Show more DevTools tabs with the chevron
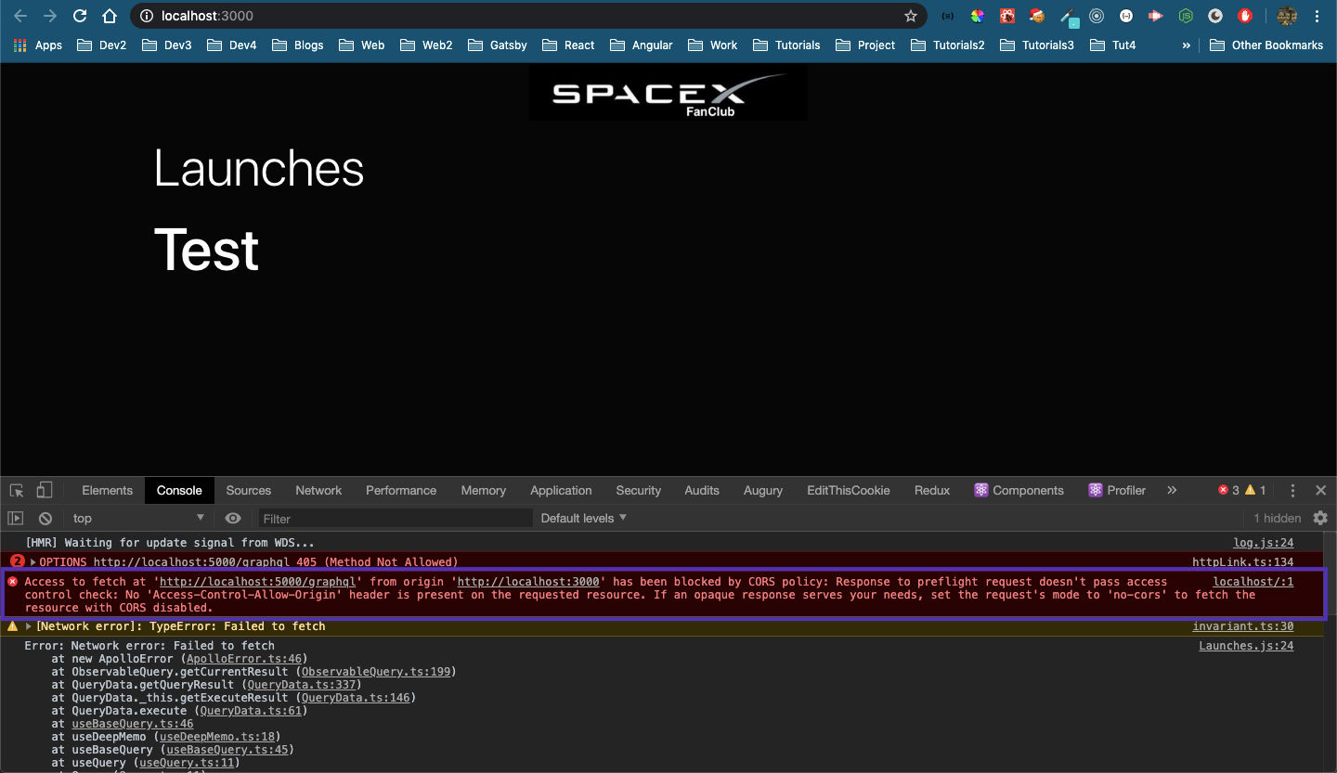 (x=1172, y=490)
